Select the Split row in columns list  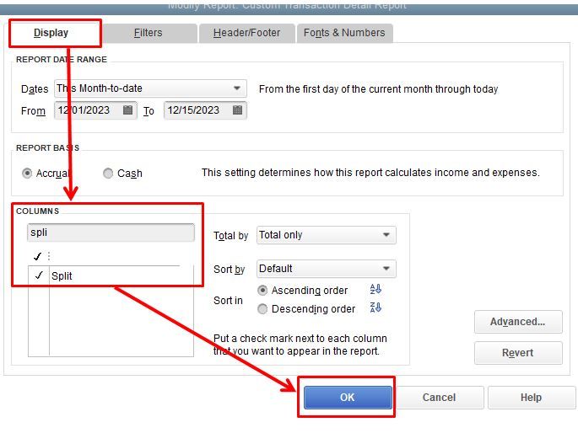111,275
